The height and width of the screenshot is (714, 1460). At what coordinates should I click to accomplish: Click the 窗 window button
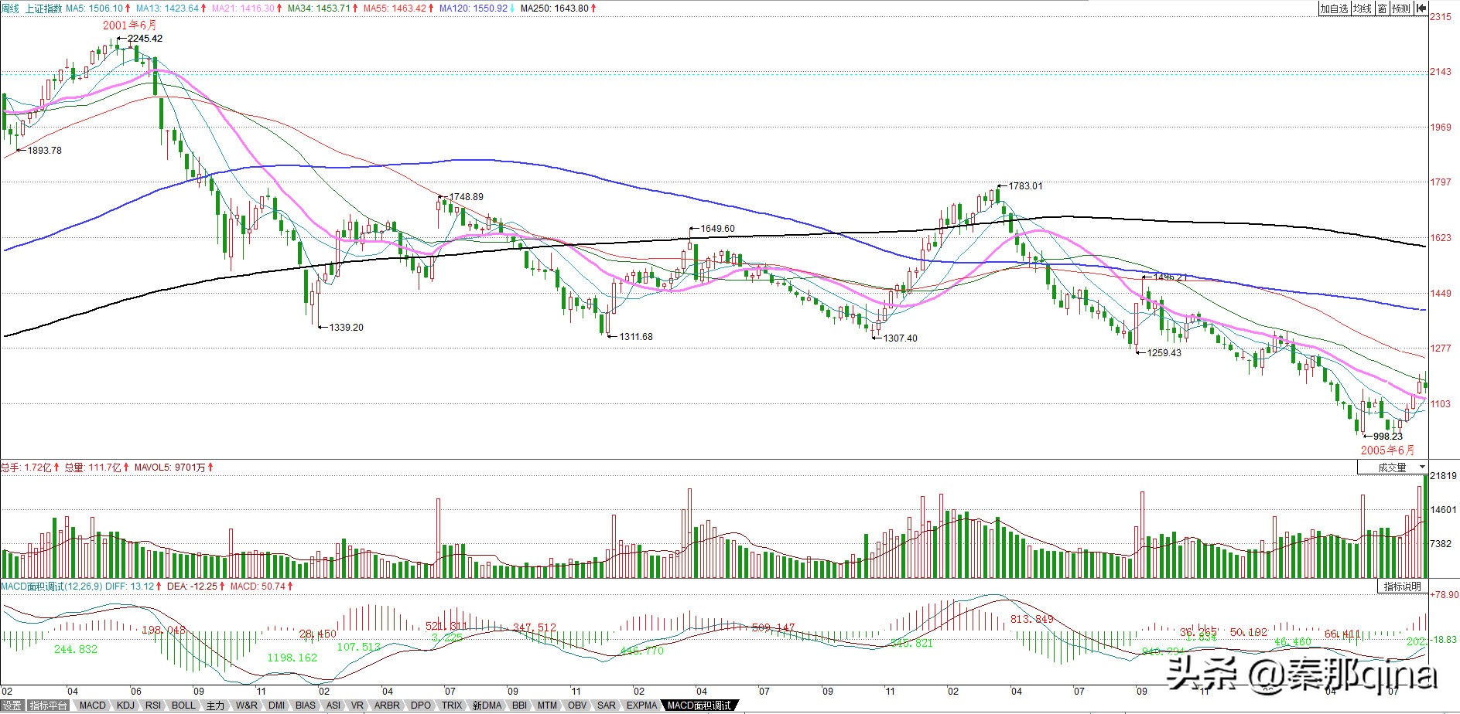pos(1382,8)
